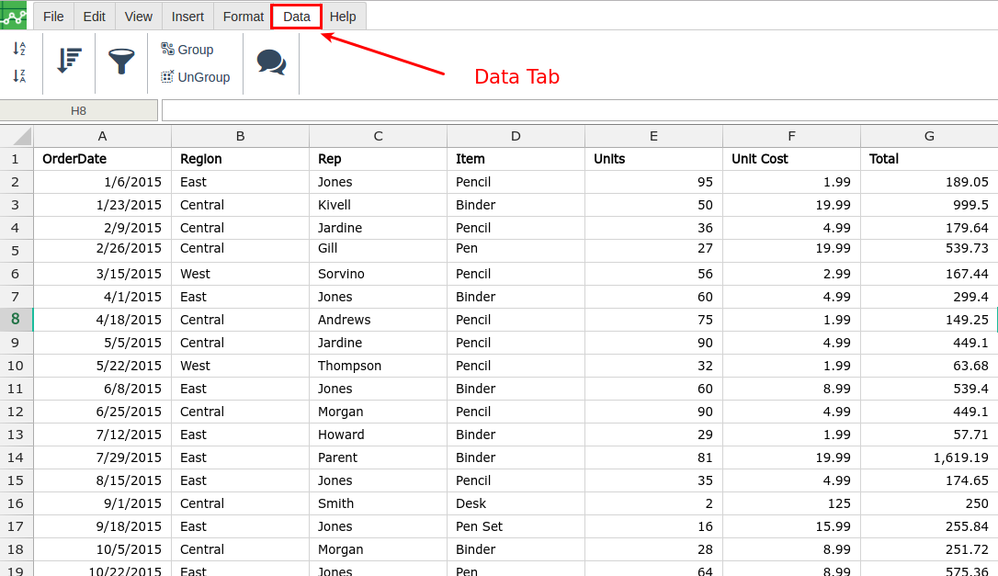Open the Data menu
The image size is (998, 576).
coord(296,16)
